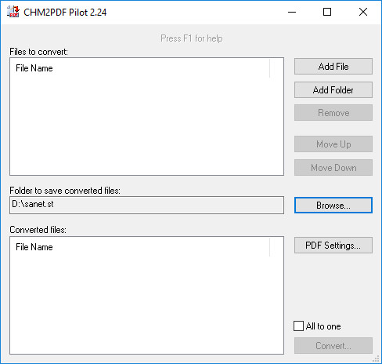Open PDF Settings dialog

(333, 246)
